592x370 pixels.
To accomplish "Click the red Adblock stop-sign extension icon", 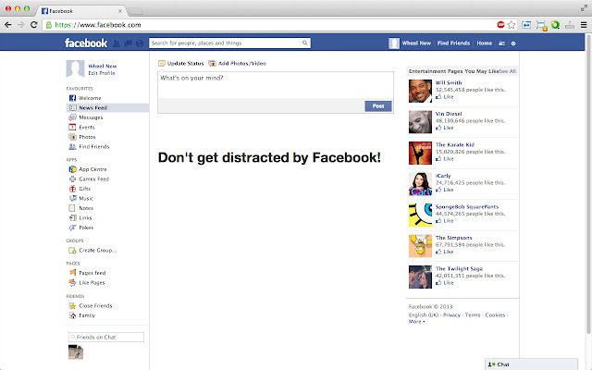I will coord(500,25).
